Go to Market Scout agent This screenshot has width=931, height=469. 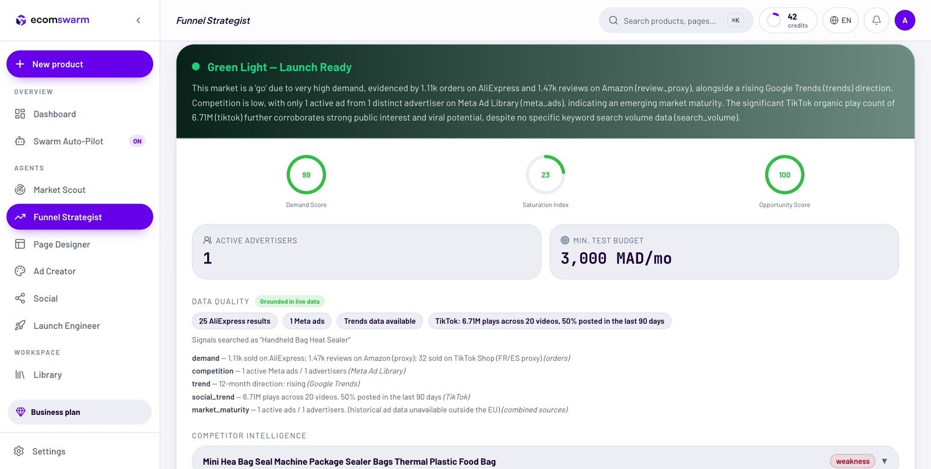(80, 190)
